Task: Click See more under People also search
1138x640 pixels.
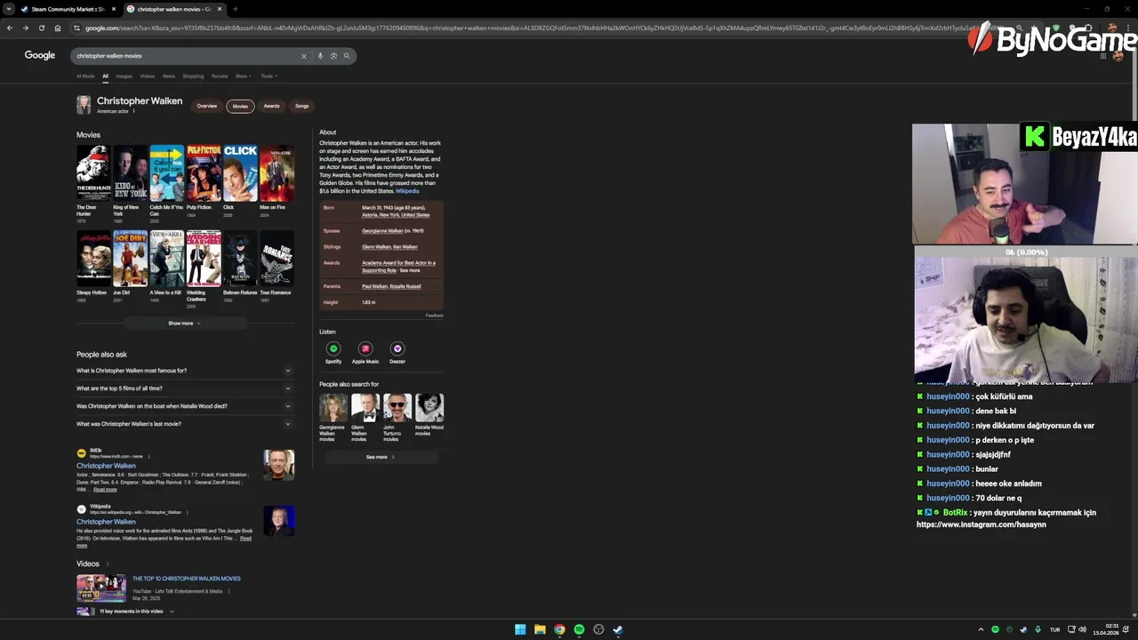Action: (381, 457)
